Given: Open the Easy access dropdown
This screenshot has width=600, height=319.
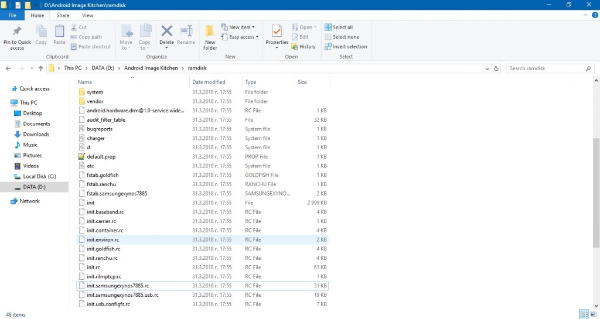Looking at the screenshot, I should point(243,37).
